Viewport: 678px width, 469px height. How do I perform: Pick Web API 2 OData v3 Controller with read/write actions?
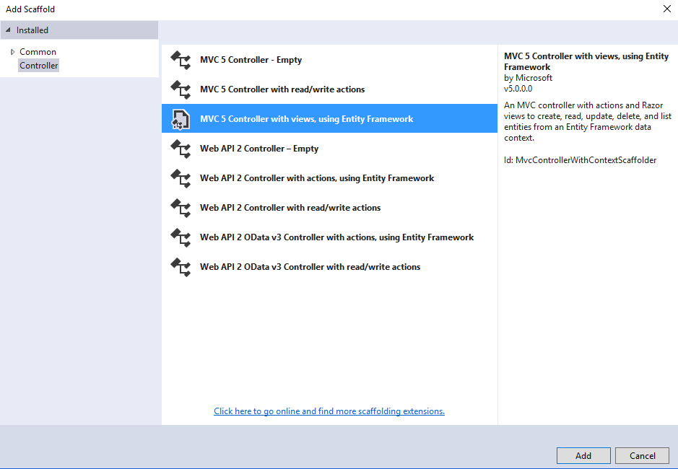(x=329, y=267)
